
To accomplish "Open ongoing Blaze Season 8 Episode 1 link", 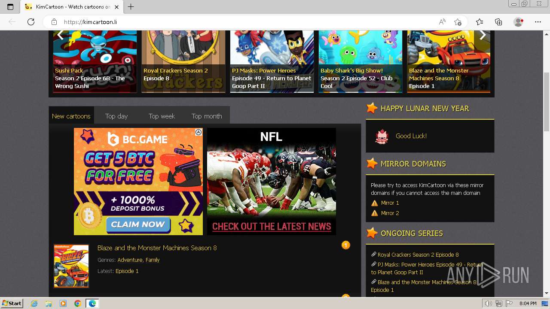I will pyautogui.click(x=424, y=286).
